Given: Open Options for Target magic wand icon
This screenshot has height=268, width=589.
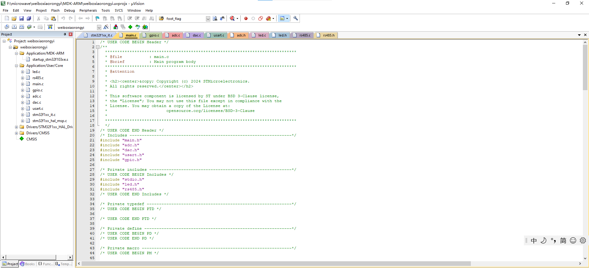Looking at the screenshot, I should point(106,27).
